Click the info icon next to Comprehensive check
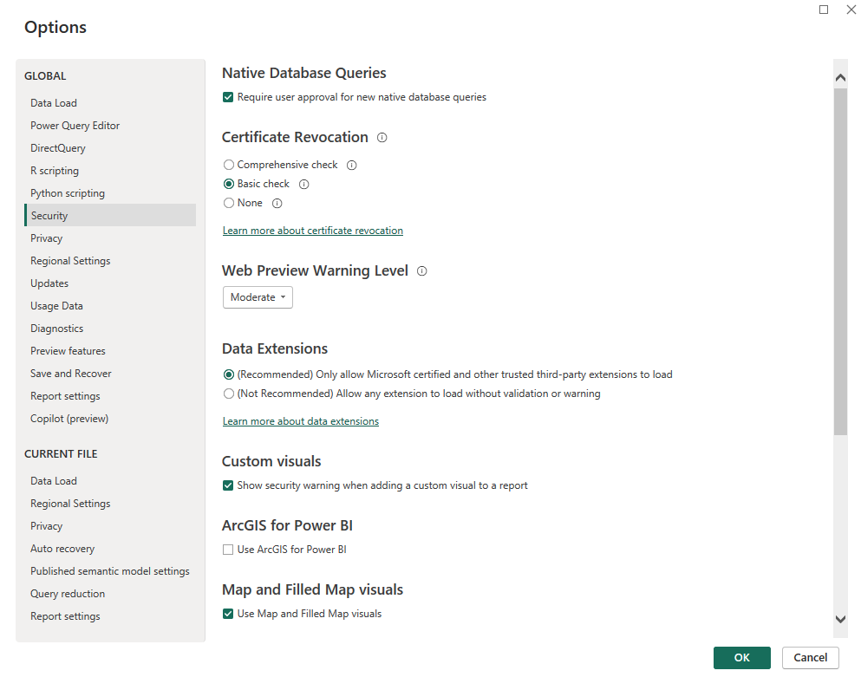 pyautogui.click(x=350, y=165)
